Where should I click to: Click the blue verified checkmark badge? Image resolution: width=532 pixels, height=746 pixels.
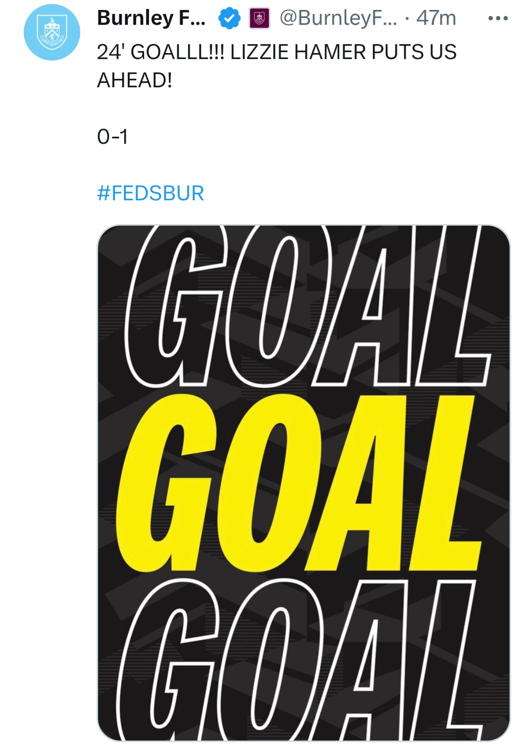(x=229, y=19)
